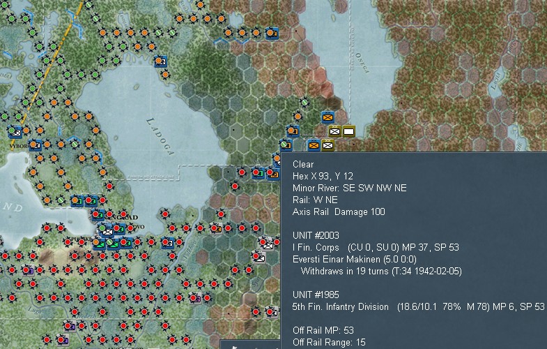This screenshot has width=547, height=349.
Task: Select the topmost orange infantry counter near Onega shore
Action: (x=328, y=117)
